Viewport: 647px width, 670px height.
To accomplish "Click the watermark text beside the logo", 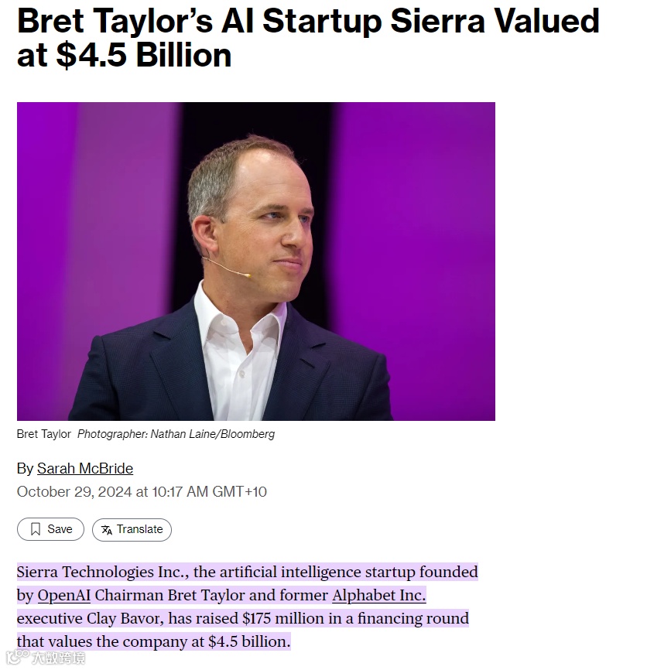I will (x=59, y=658).
